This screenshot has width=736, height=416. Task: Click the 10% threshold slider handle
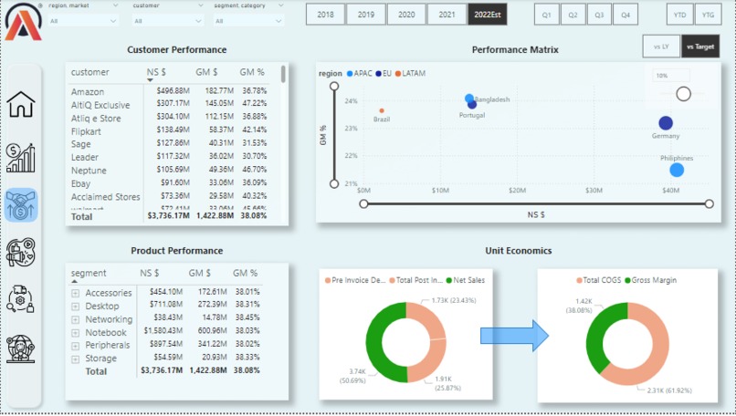pyautogui.click(x=683, y=94)
